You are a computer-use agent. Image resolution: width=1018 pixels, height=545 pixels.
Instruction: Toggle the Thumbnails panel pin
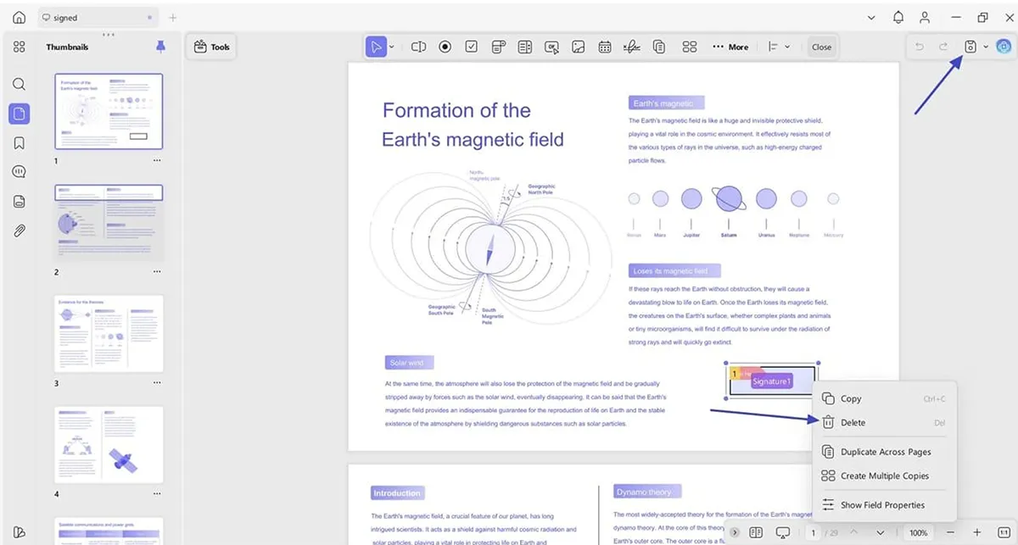tap(160, 47)
